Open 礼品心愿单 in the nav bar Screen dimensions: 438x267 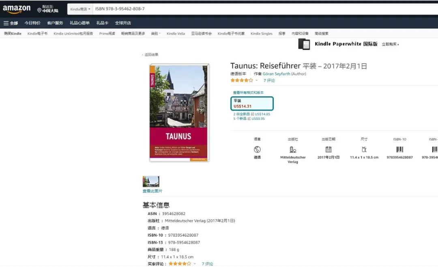[x=79, y=23]
